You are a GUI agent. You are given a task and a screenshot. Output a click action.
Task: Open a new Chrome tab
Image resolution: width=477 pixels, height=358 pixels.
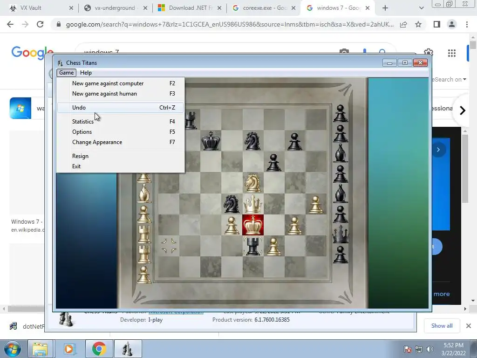(385, 8)
